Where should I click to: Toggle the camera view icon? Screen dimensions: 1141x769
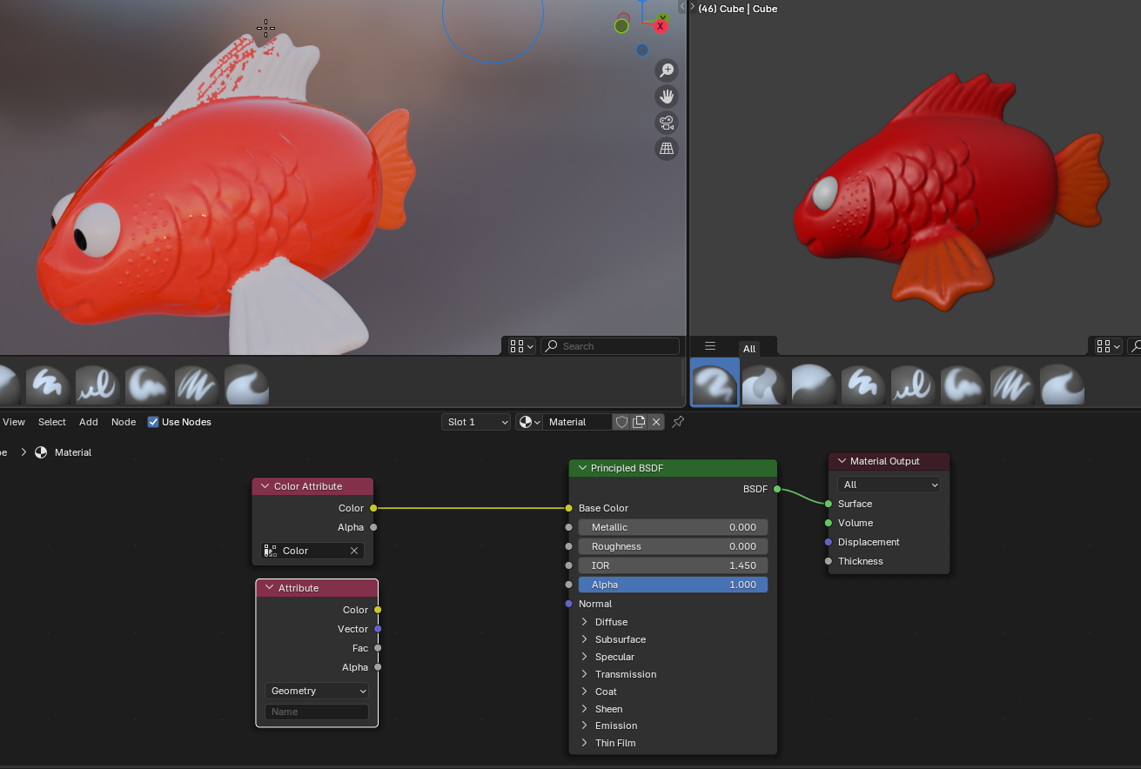[667, 123]
